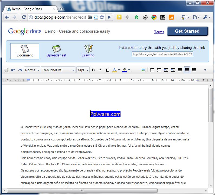The width and height of the screenshot is (215, 195).
Task: Print the document with the printer icon
Action: (x=6, y=70)
